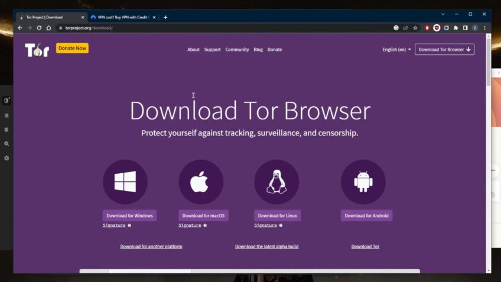Viewport: 501px width, 282px height.
Task: Click Download for Linux button
Action: pyautogui.click(x=277, y=216)
